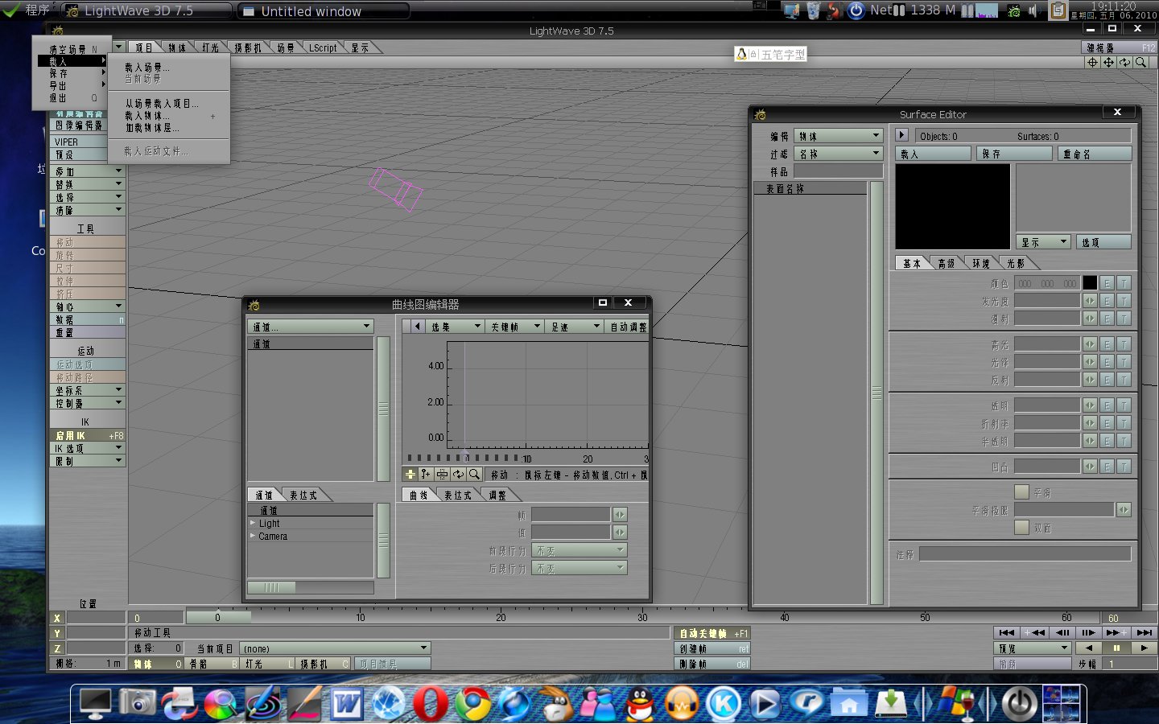This screenshot has width=1159, height=724.
Task: Select the stretch/scale keys tool in curve editor
Action: click(x=442, y=475)
